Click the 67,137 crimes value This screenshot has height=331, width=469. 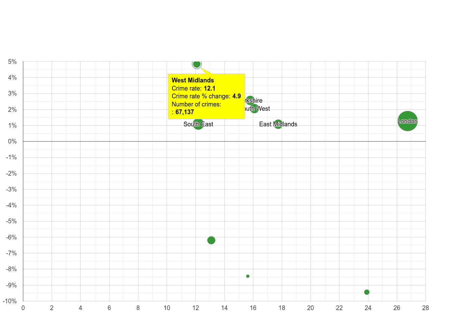click(185, 112)
